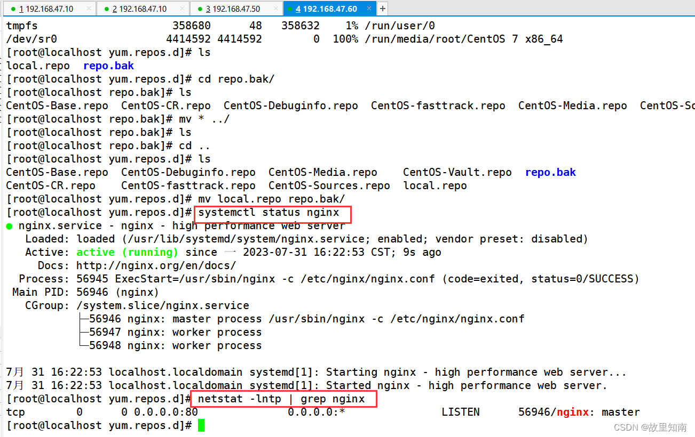The width and height of the screenshot is (695, 437).
Task: Open session tab 3 192.168.47.50
Action: (236, 9)
